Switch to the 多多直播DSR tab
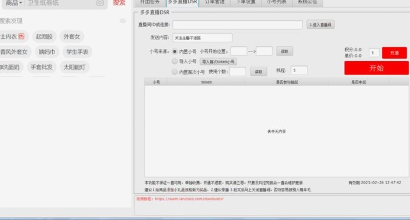410x220 pixels. click(182, 2)
